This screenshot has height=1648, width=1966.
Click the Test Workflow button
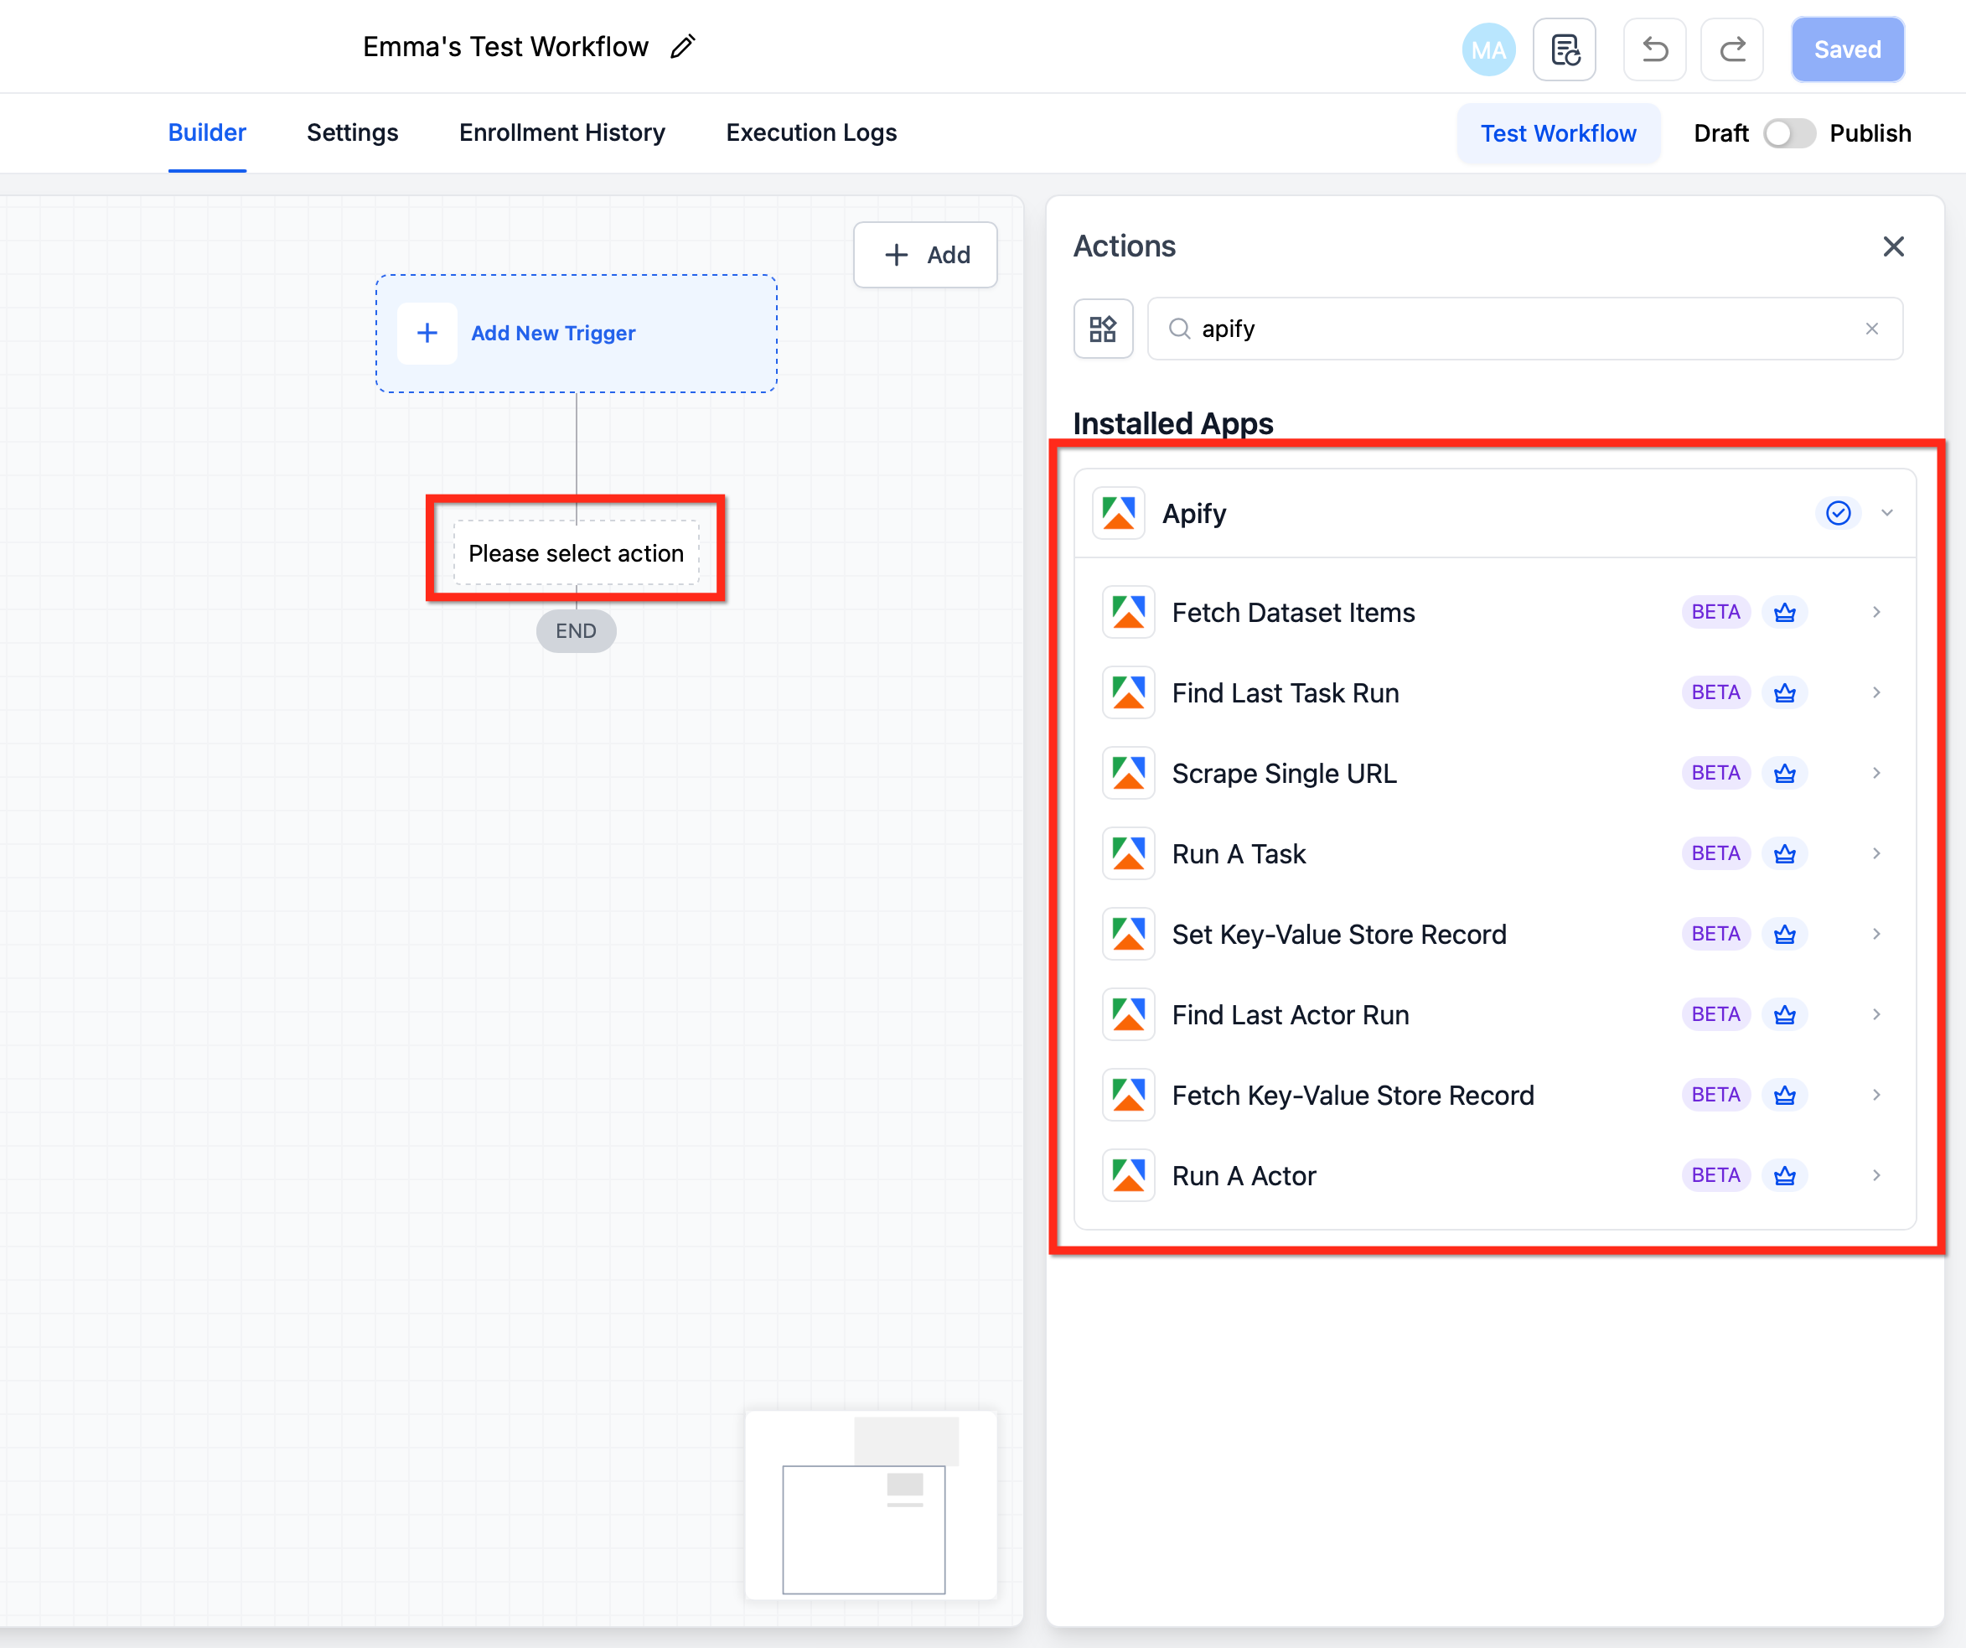[1558, 133]
